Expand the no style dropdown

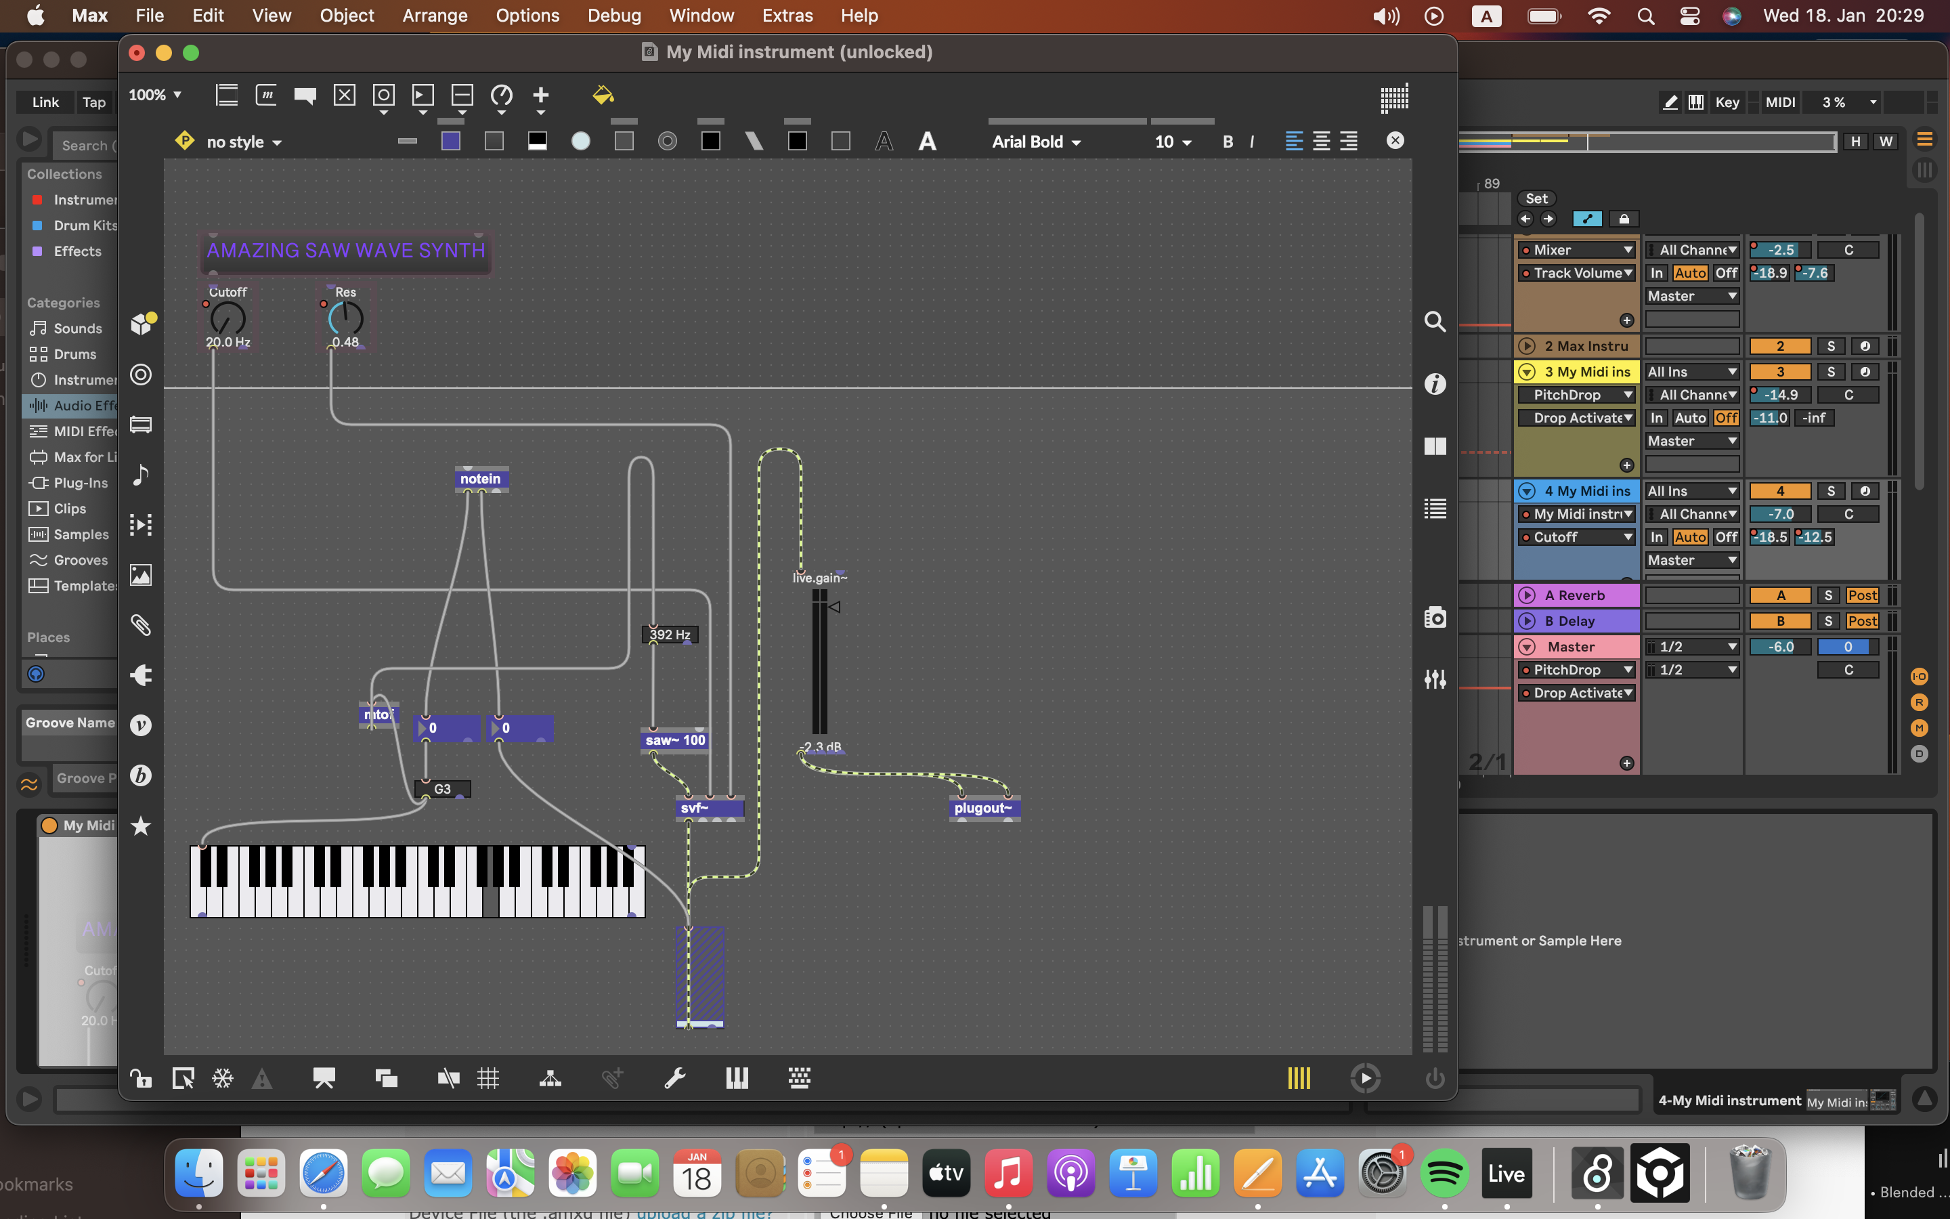(x=243, y=142)
